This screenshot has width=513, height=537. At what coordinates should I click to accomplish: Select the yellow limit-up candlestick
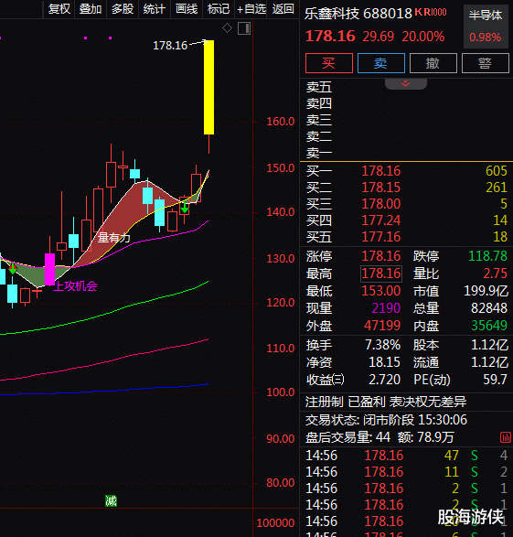208,87
